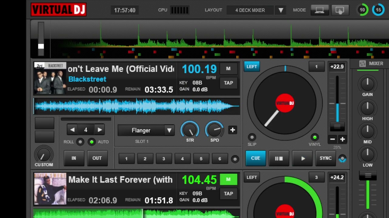Click the SYNC button
Image resolution: width=389 pixels, height=218 pixels.
[325, 158]
